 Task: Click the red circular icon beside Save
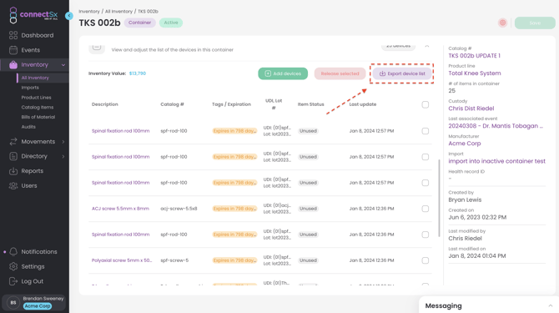tap(502, 23)
